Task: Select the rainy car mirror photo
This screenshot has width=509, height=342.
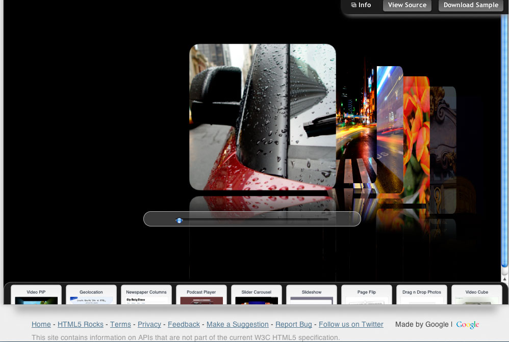Action: 262,117
